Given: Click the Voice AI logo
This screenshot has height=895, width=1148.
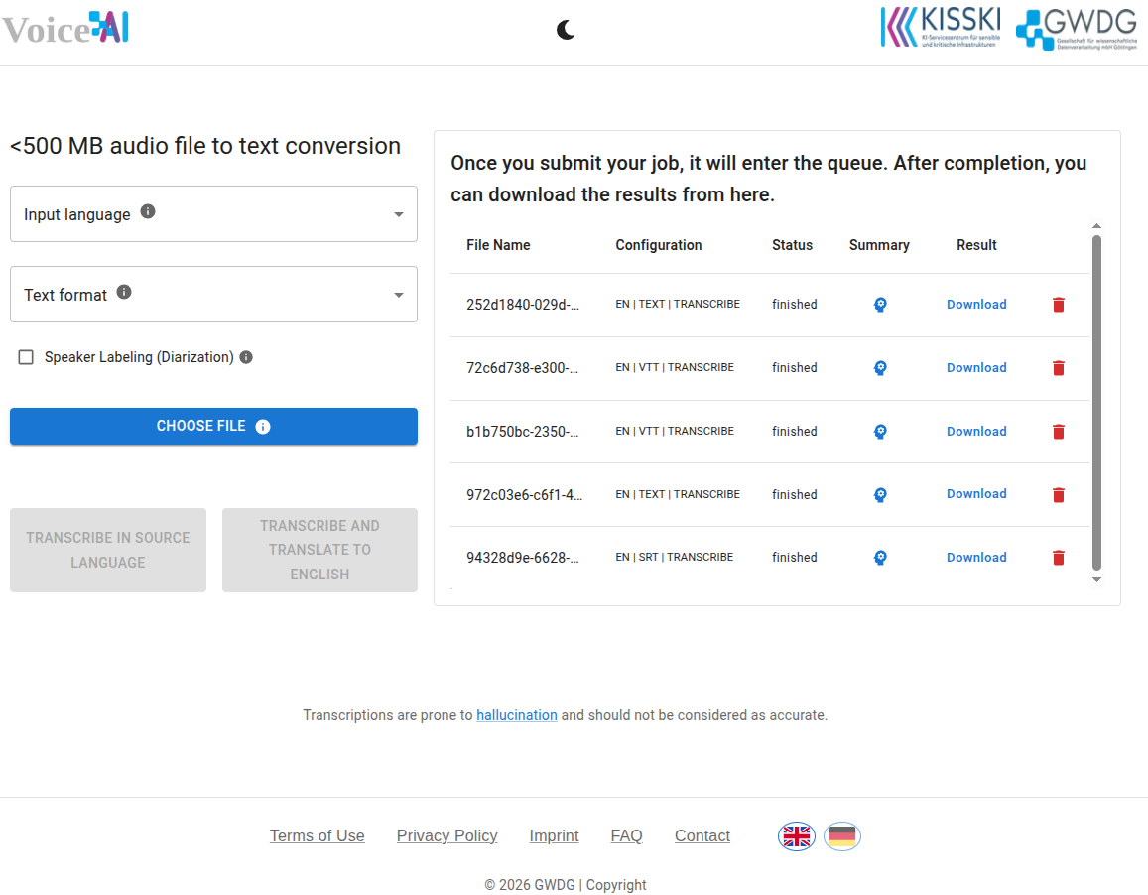Looking at the screenshot, I should pyautogui.click(x=64, y=29).
